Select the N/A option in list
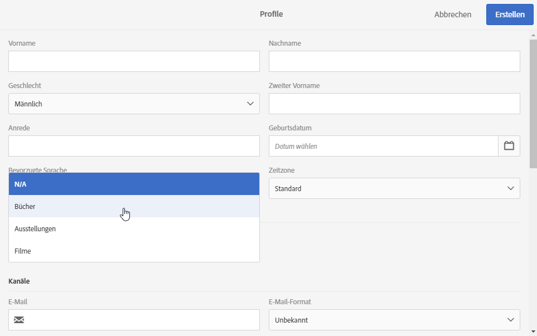 pyautogui.click(x=134, y=184)
